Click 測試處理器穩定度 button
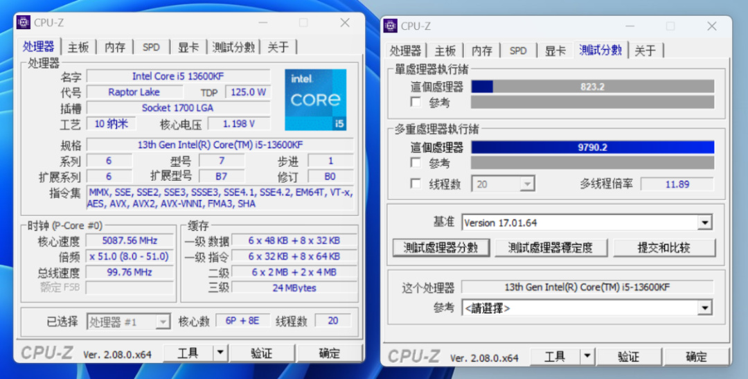748x379 pixels. coord(551,247)
